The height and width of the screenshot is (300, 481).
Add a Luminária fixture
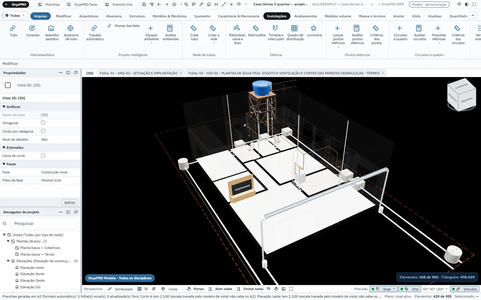point(314,31)
